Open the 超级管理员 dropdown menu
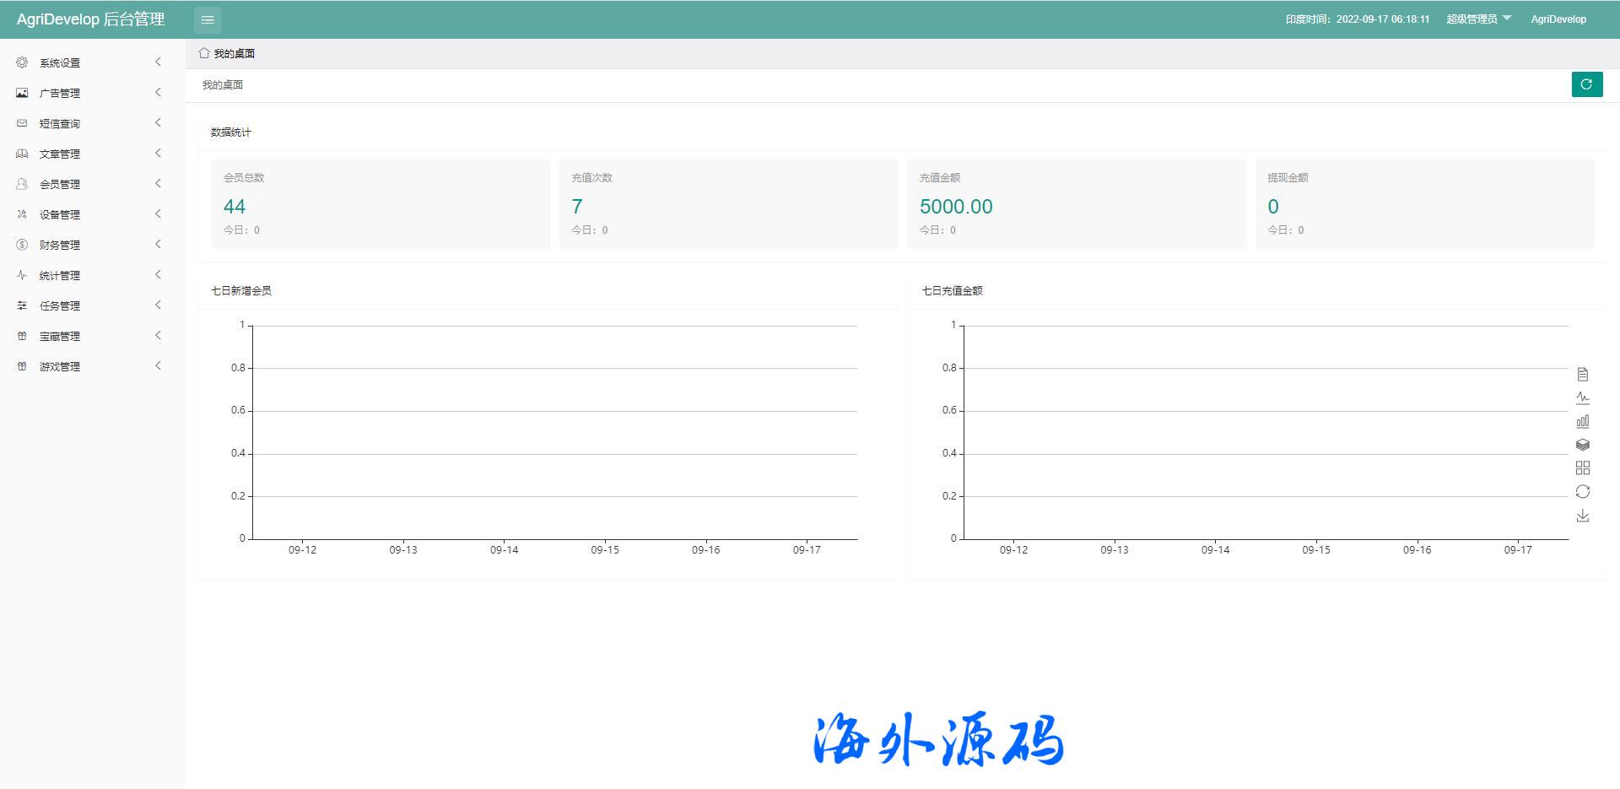Viewport: 1620px width, 789px height. point(1478,19)
